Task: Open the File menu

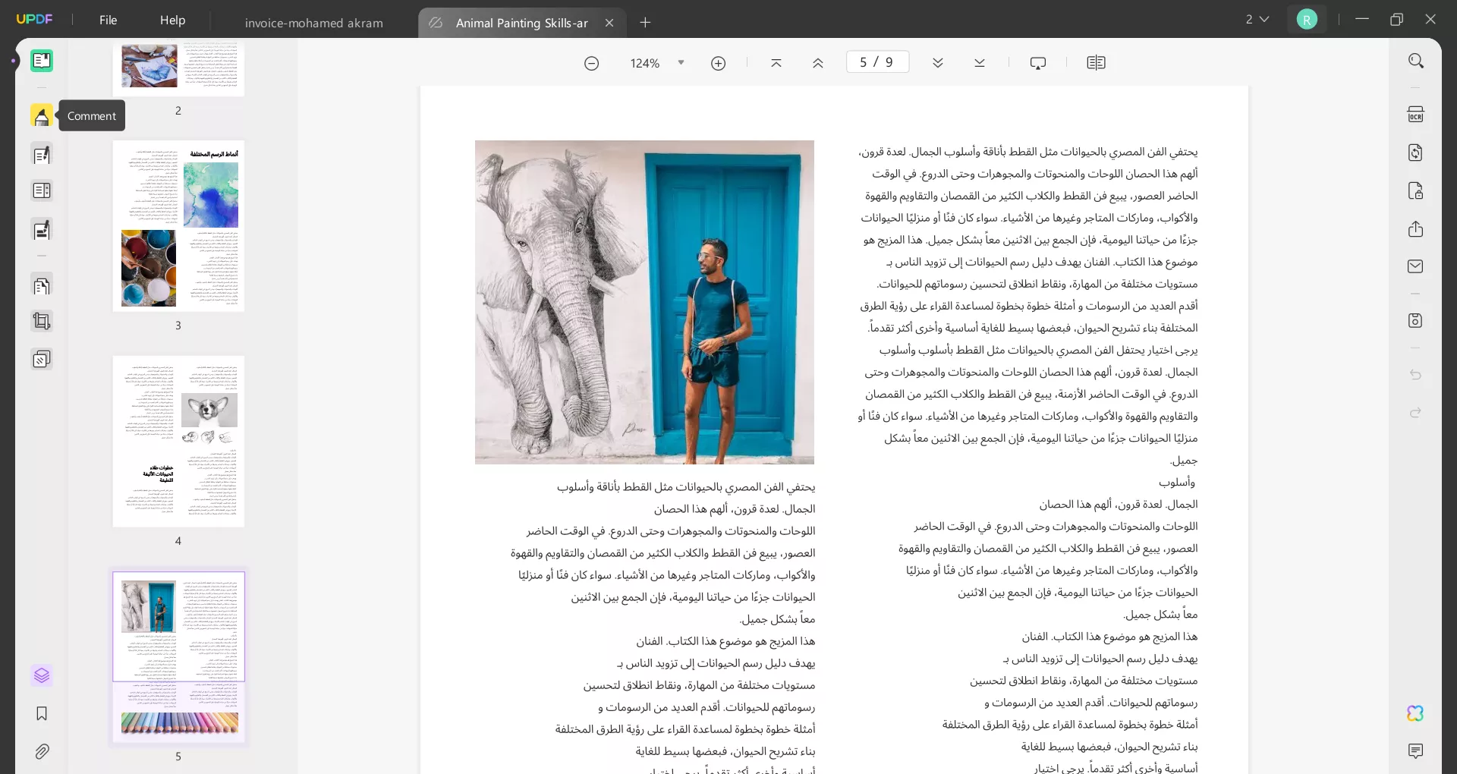Action: [108, 20]
